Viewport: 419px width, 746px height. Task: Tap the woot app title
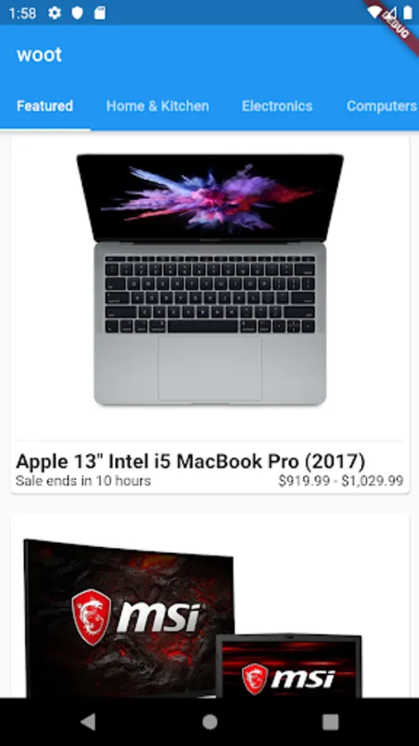[x=40, y=55]
